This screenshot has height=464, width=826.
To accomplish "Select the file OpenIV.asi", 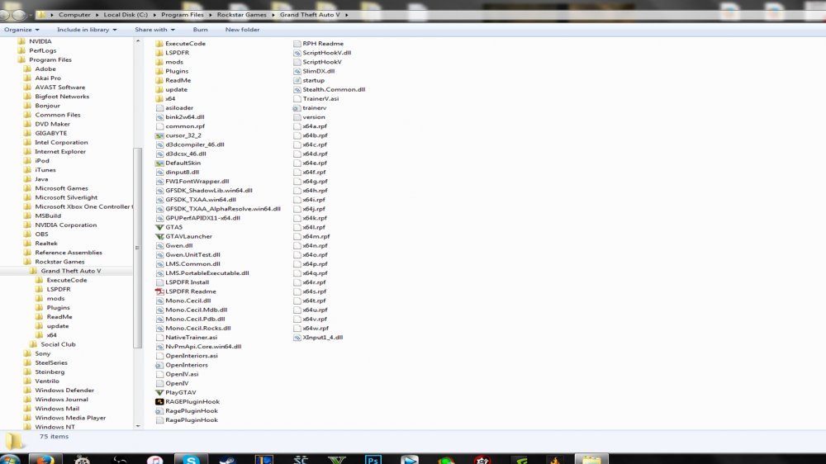I will coord(182,374).
